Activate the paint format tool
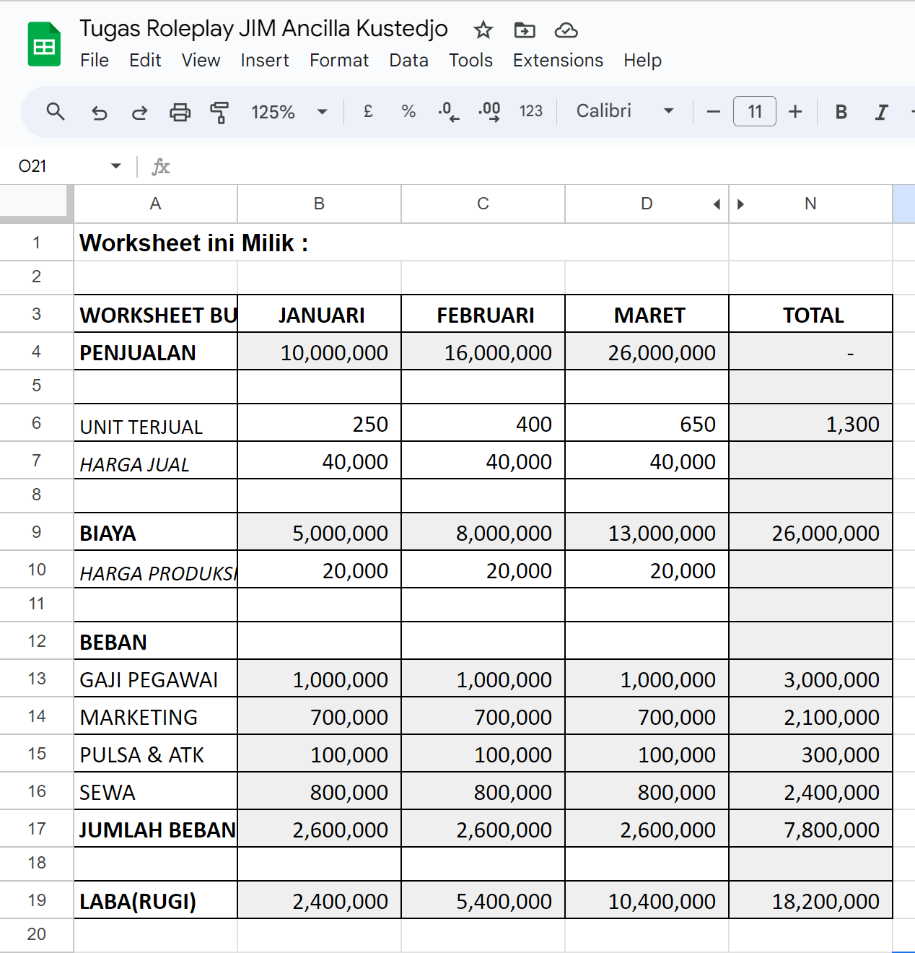 pos(219,112)
